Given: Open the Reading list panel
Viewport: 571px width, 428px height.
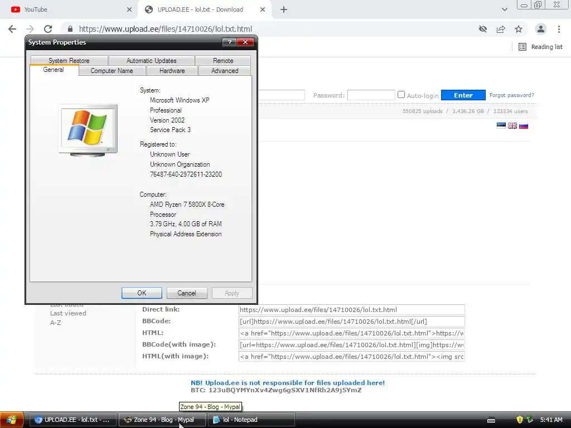Looking at the screenshot, I should click(540, 47).
